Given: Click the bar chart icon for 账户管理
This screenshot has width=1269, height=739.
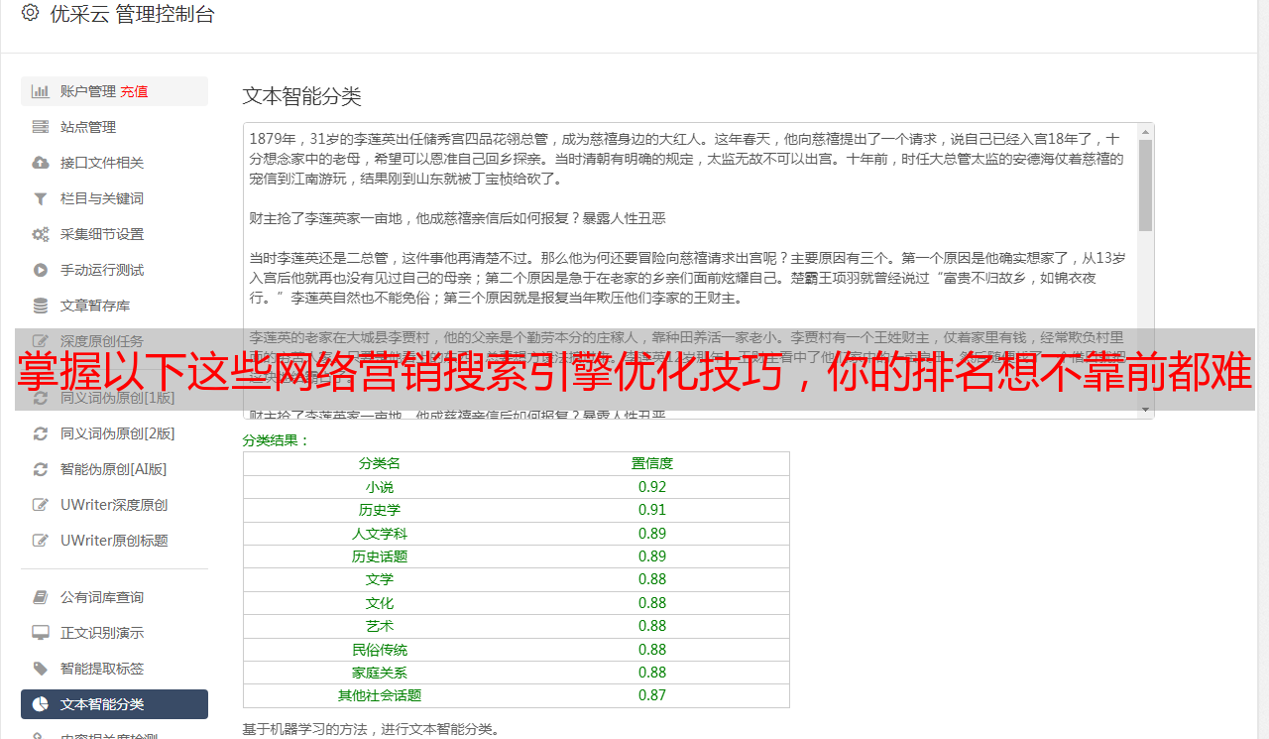Looking at the screenshot, I should (x=41, y=91).
